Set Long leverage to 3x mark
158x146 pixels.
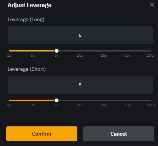coord(33,56)
